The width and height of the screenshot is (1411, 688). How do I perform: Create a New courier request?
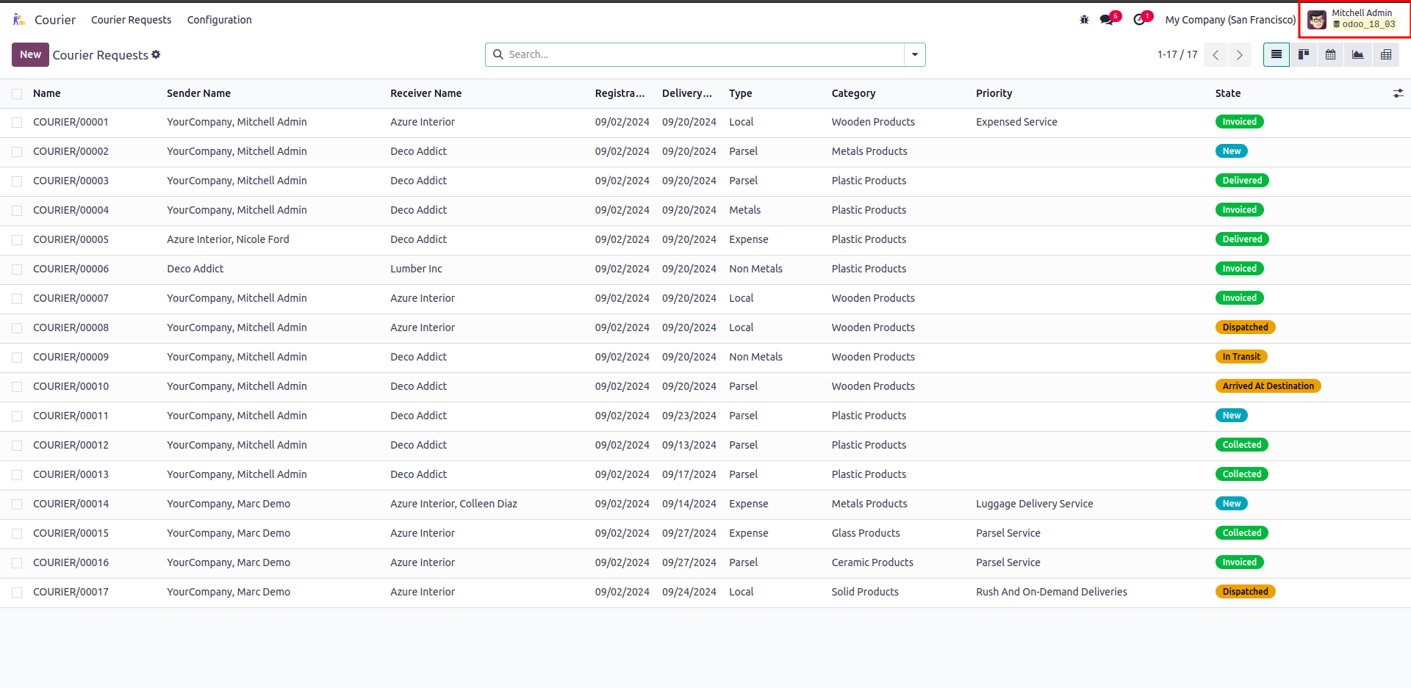point(30,54)
